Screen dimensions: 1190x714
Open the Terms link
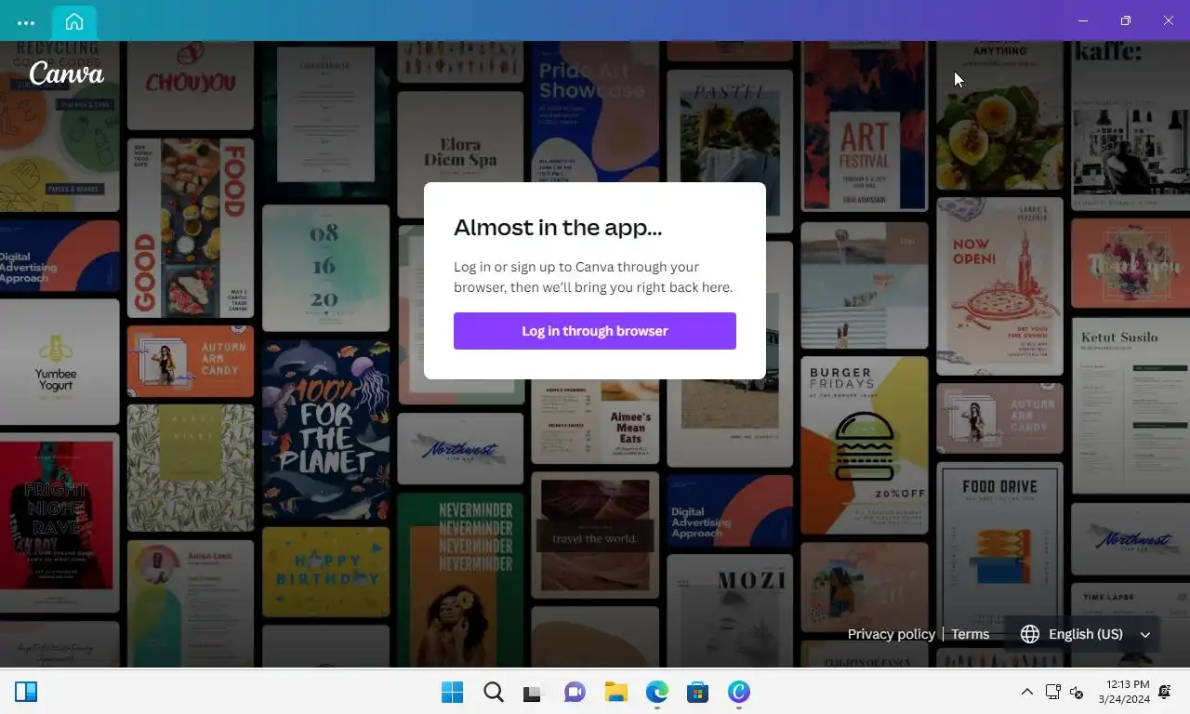pyautogui.click(x=970, y=634)
